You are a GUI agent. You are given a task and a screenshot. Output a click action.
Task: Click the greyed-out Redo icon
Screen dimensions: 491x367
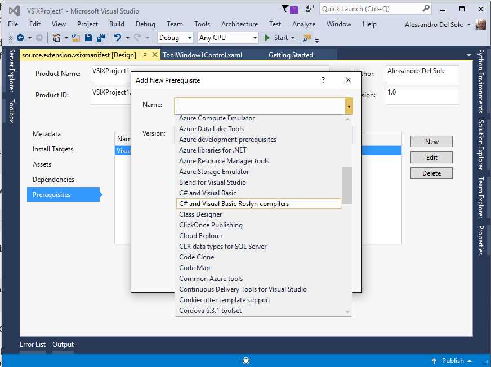coord(137,38)
